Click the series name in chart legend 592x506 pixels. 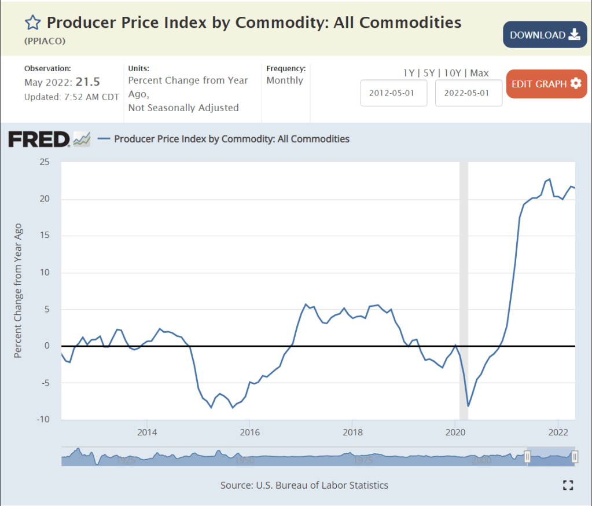(x=231, y=139)
